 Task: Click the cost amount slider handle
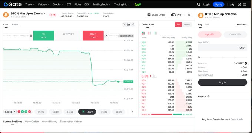[199, 57]
